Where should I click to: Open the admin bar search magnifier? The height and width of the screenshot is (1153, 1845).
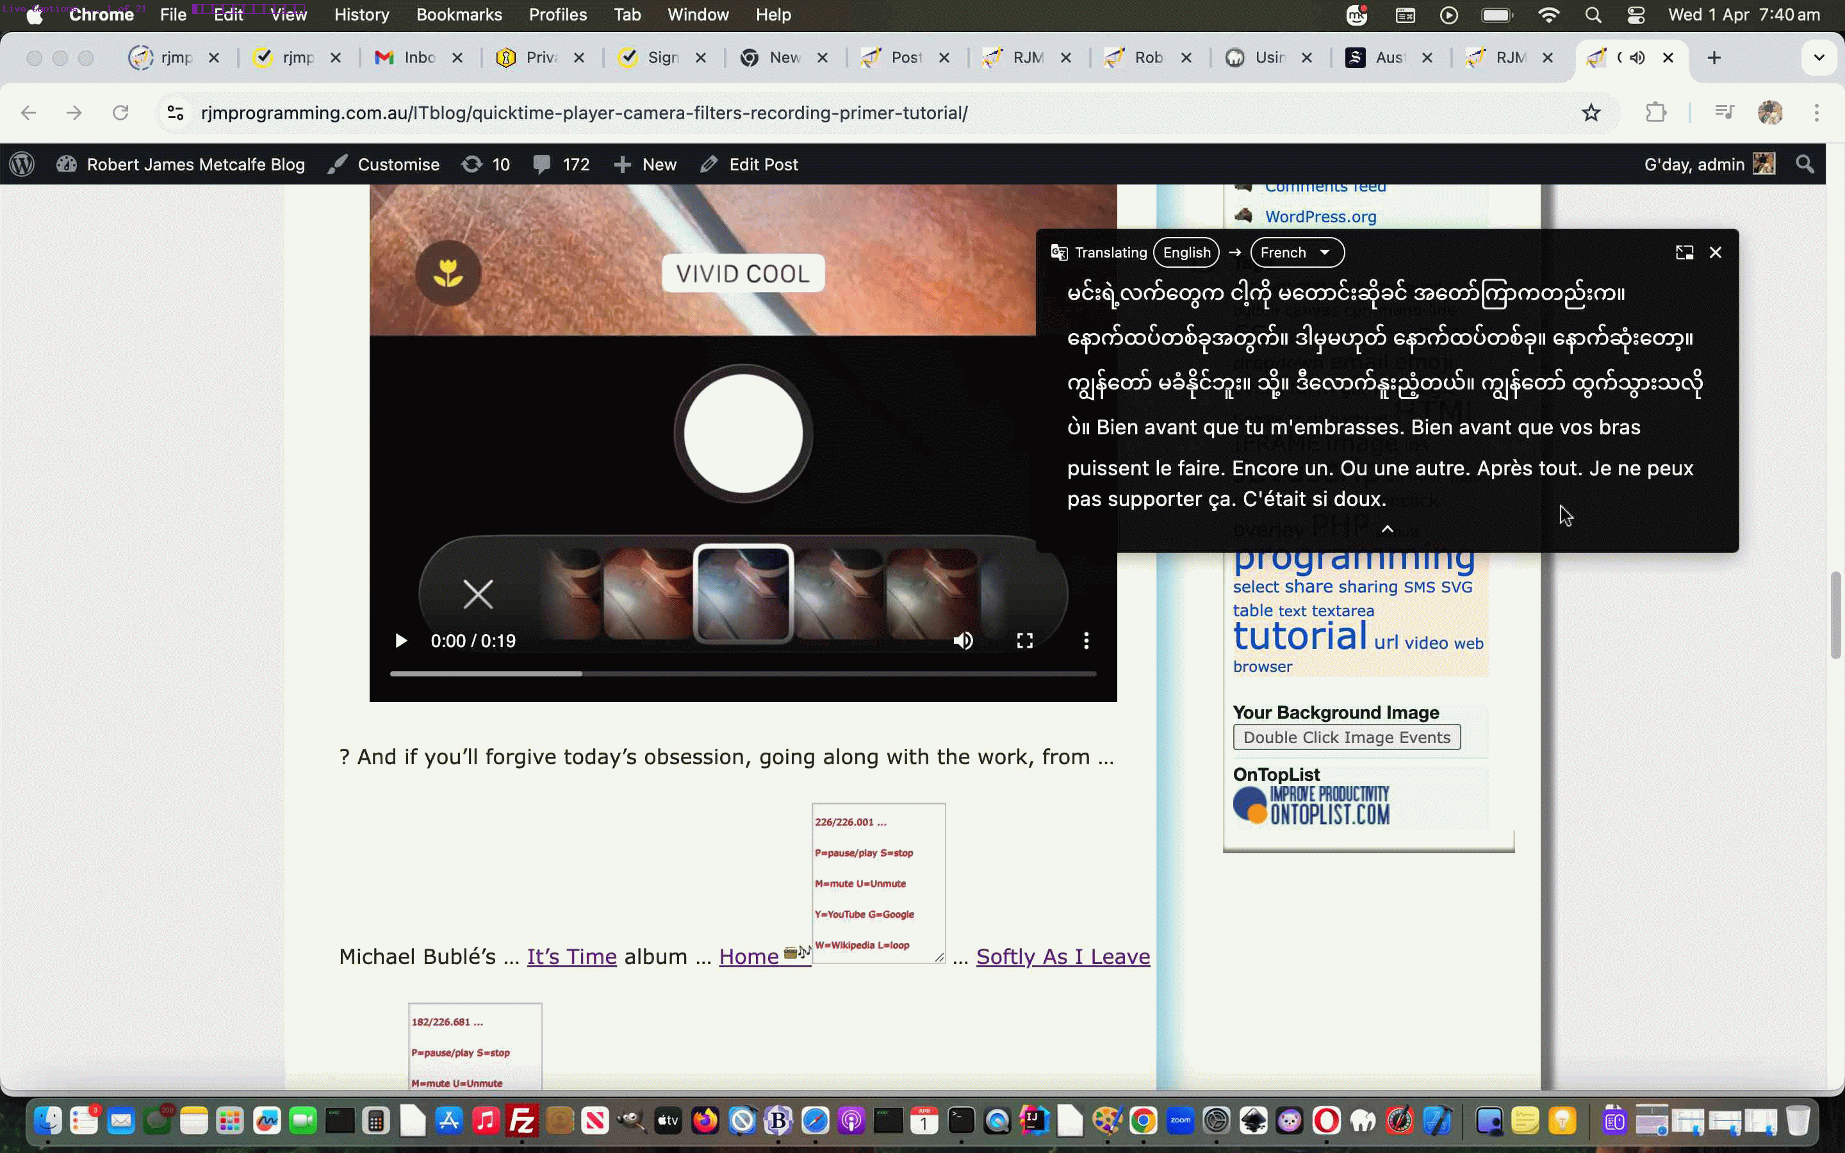click(1805, 165)
